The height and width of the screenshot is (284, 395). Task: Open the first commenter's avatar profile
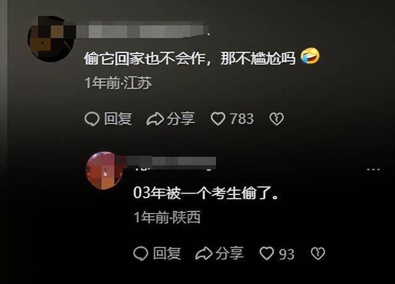51,39
